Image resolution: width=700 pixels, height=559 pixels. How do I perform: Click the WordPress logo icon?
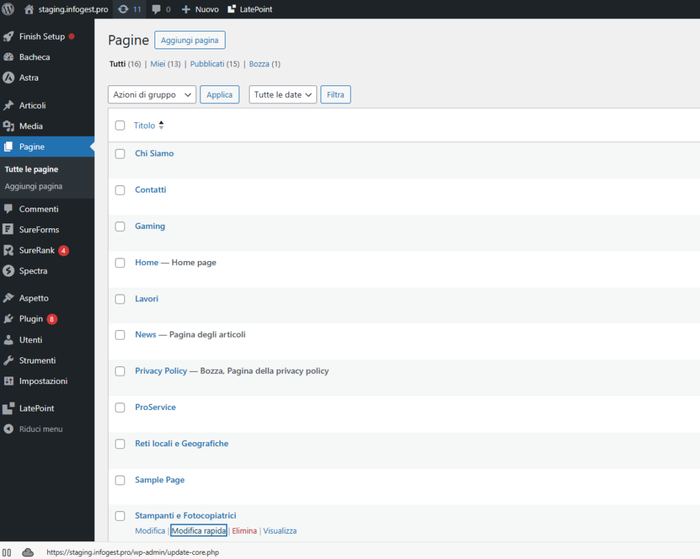[x=8, y=10]
